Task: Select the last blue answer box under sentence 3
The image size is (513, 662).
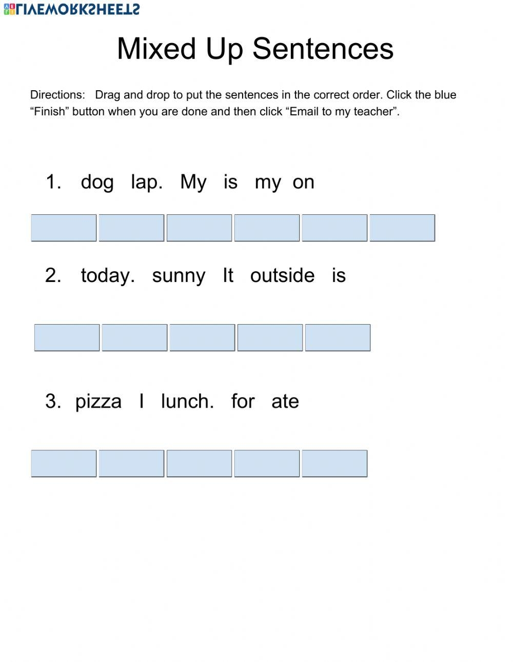Action: pos(334,464)
